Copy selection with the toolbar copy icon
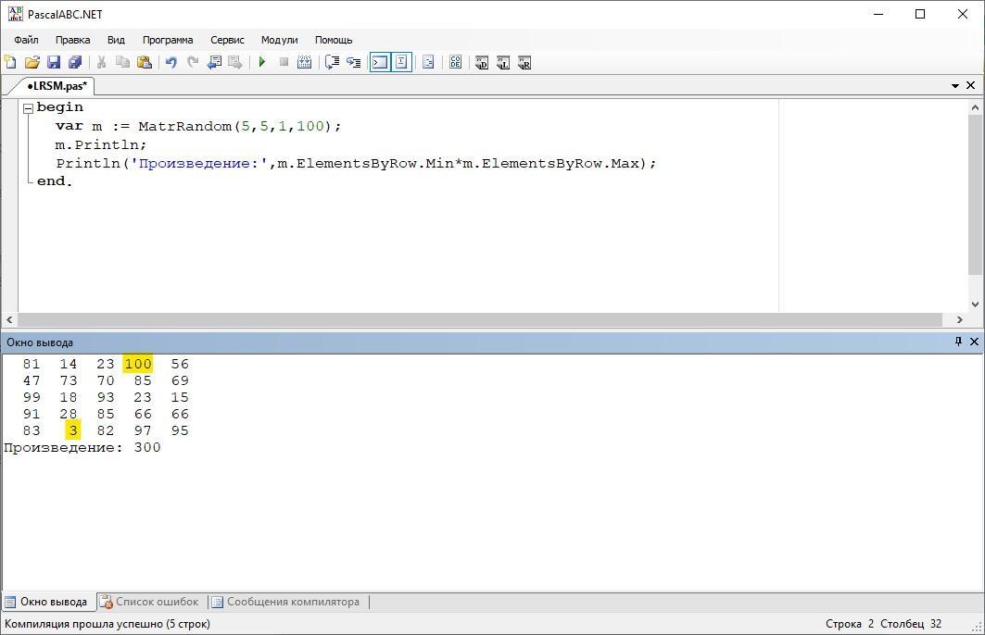985x635 pixels. point(122,62)
